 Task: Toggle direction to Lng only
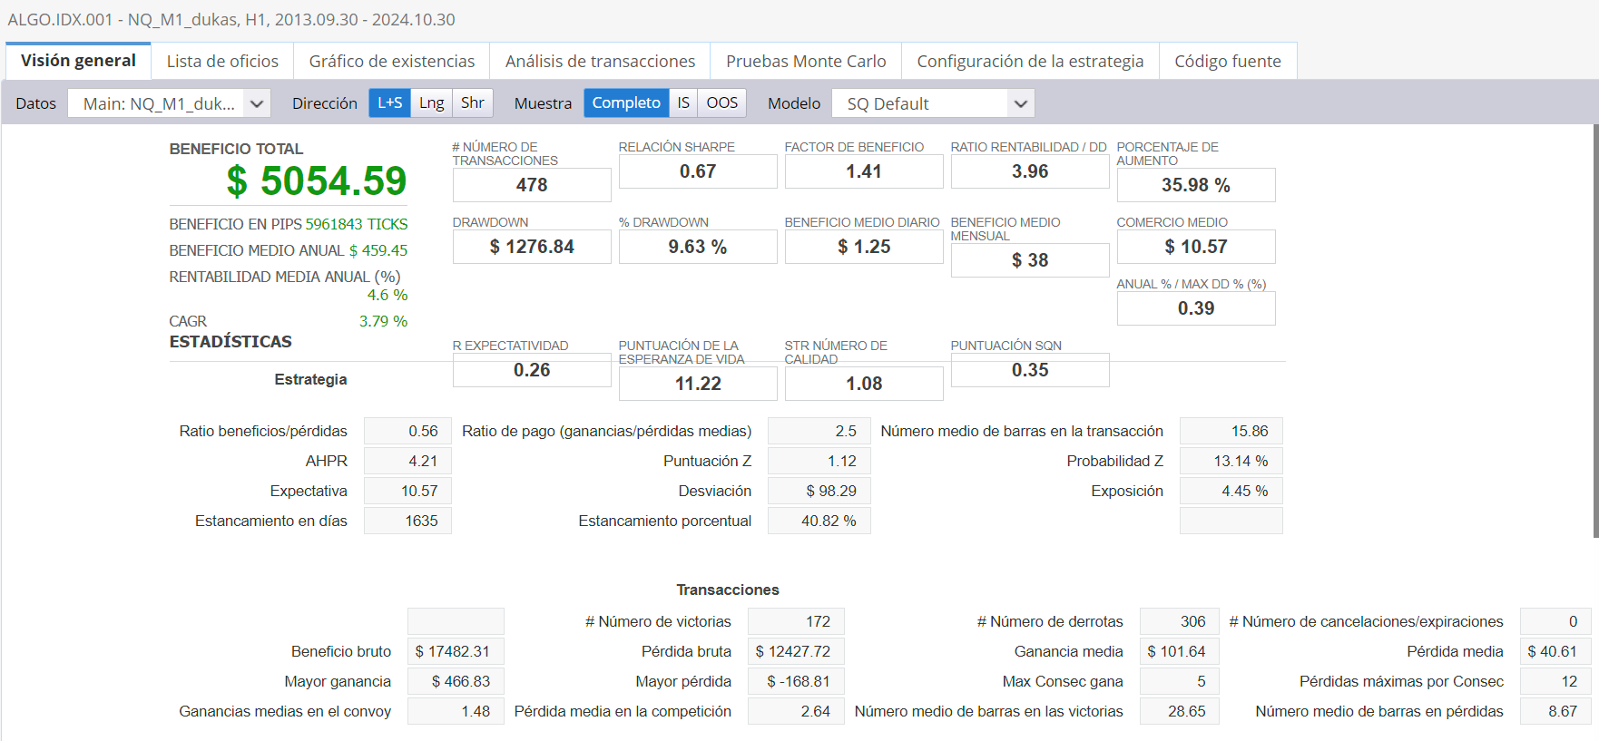coord(431,102)
